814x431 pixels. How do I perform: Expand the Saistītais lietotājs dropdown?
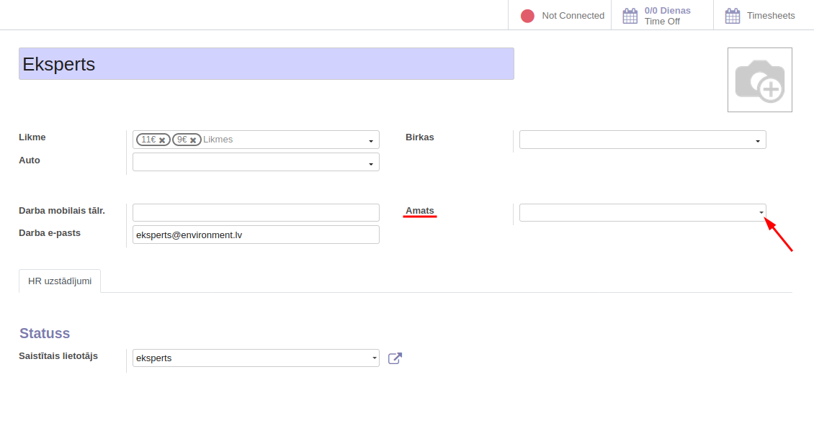(374, 358)
